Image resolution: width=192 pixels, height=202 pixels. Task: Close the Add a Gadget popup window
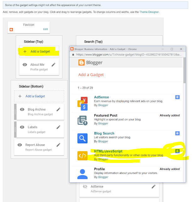click(181, 49)
